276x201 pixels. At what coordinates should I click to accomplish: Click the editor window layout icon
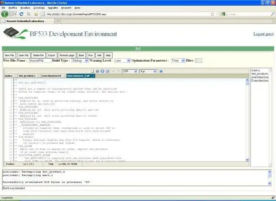pos(107,71)
